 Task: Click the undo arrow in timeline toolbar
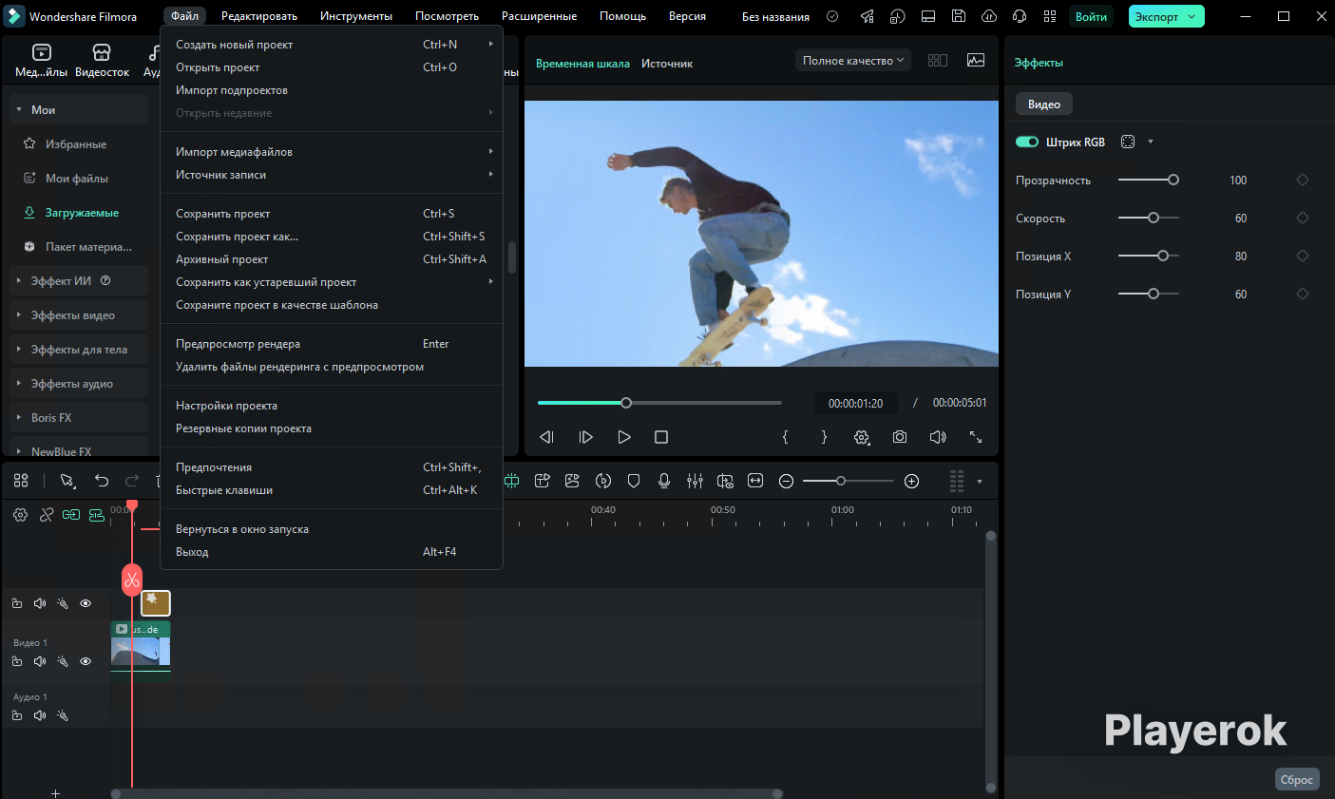(x=102, y=481)
